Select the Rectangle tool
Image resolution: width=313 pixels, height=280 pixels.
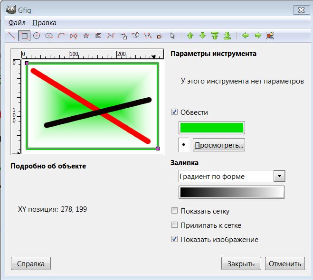click(25, 36)
